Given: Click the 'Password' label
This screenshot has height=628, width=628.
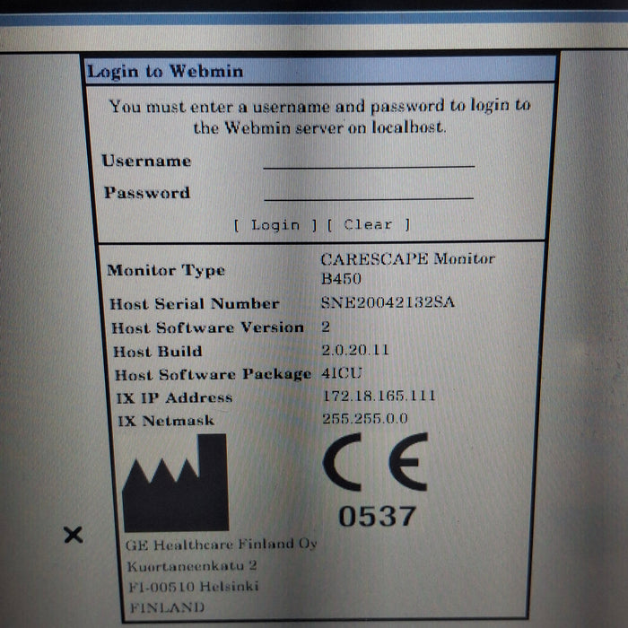Looking at the screenshot, I should pyautogui.click(x=147, y=193).
